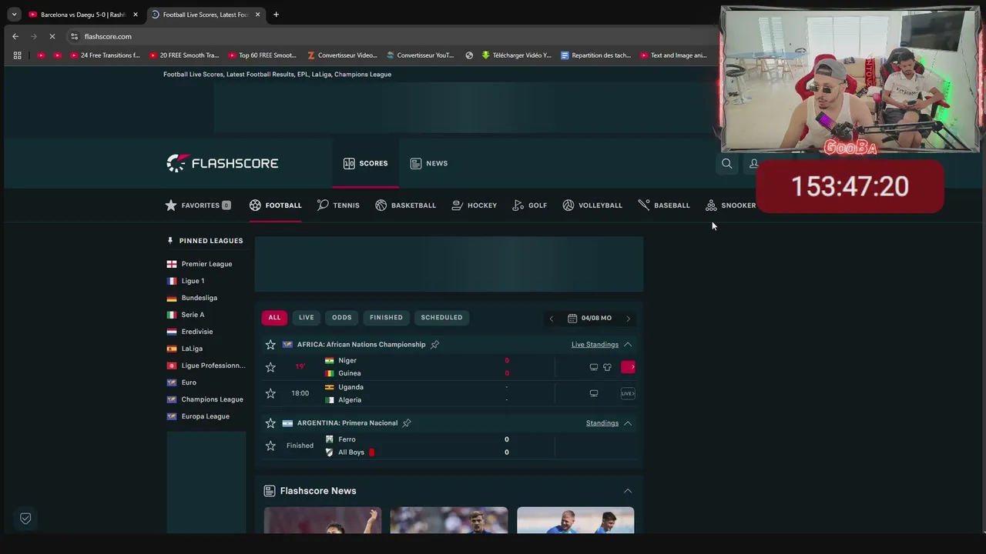Select the Snooker sport

(x=731, y=205)
